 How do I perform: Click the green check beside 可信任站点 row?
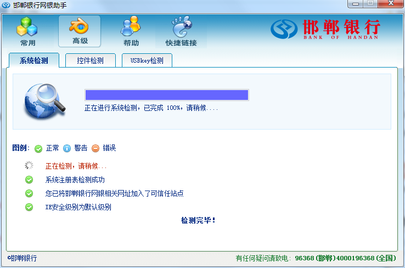[29, 193]
